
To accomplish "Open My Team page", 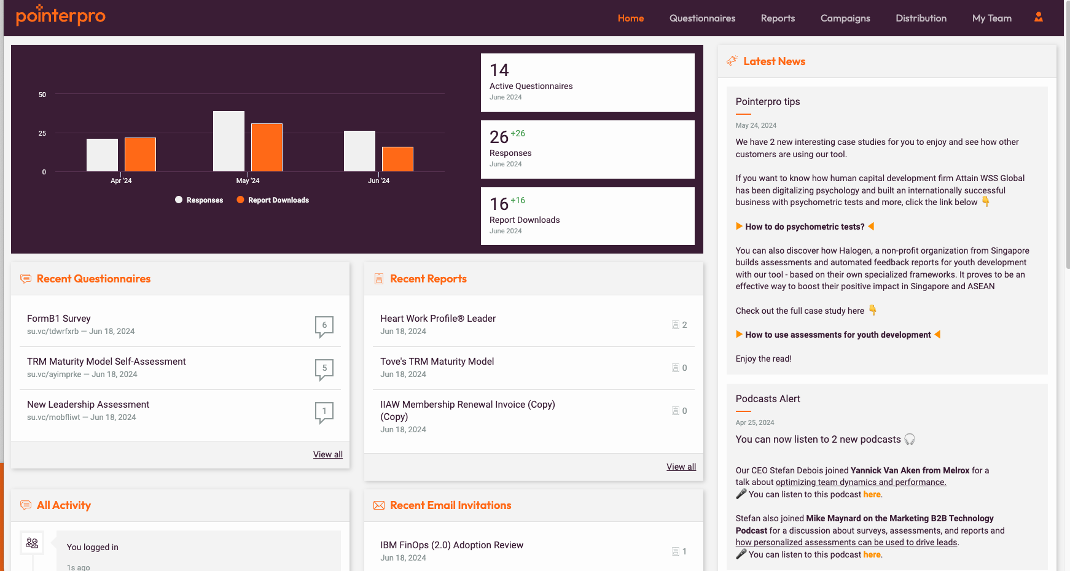I will 991,18.
